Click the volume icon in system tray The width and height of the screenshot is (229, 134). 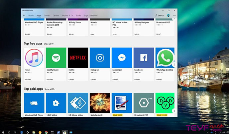coord(224,133)
